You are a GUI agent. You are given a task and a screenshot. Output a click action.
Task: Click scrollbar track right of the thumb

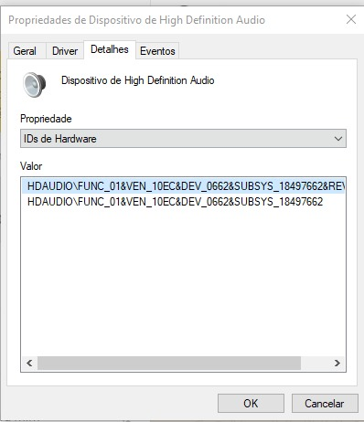pos(315,363)
